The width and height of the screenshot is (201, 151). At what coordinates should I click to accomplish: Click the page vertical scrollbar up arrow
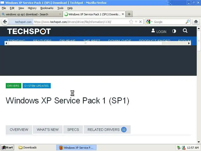coord(199,28)
